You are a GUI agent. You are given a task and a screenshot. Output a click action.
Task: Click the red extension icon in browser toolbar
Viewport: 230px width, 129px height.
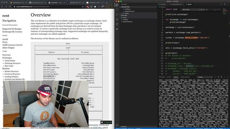pos(88,6)
